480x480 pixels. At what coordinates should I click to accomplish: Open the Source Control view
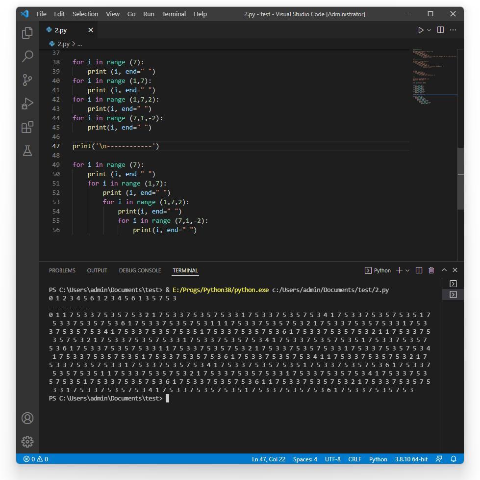[x=27, y=80]
